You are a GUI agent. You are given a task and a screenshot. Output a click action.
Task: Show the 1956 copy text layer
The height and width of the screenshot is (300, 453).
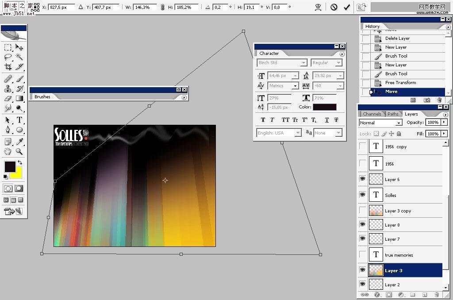click(362, 146)
